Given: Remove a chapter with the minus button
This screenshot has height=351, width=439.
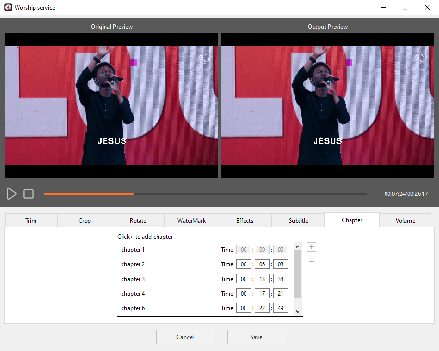Looking at the screenshot, I should click(312, 262).
